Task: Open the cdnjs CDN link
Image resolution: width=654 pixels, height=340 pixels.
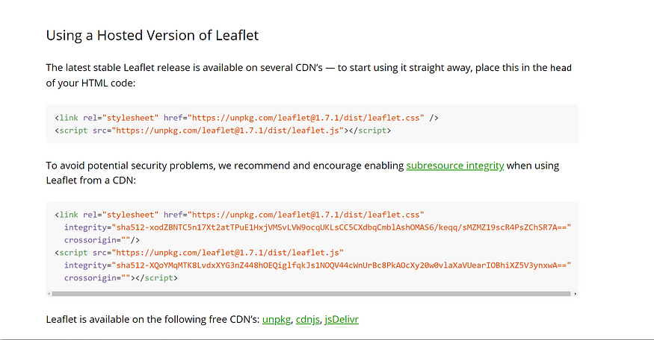Action: click(x=308, y=320)
